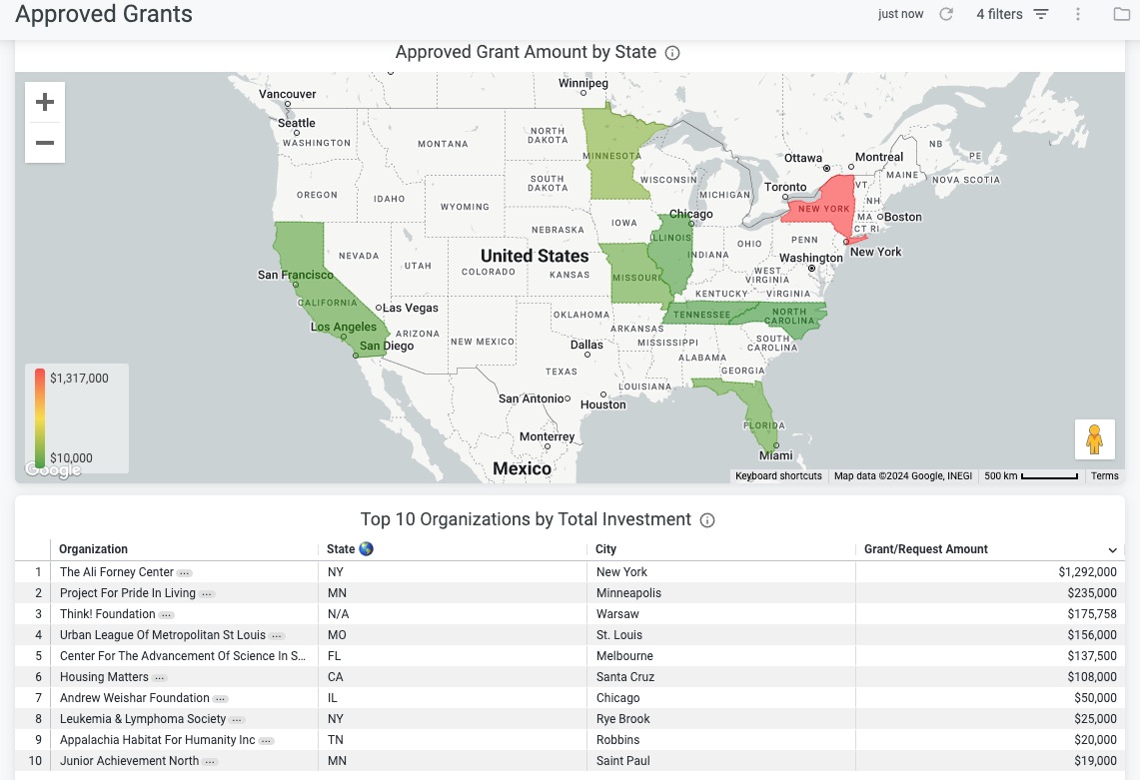Click the Melbourne city cell

coord(623,656)
